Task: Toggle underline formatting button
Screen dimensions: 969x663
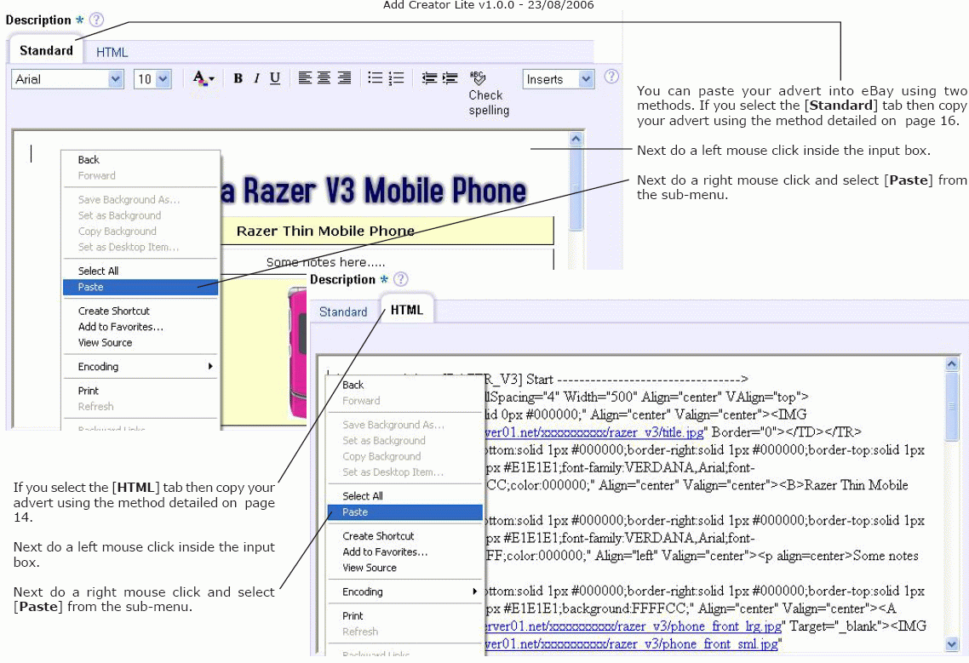Action: click(275, 78)
